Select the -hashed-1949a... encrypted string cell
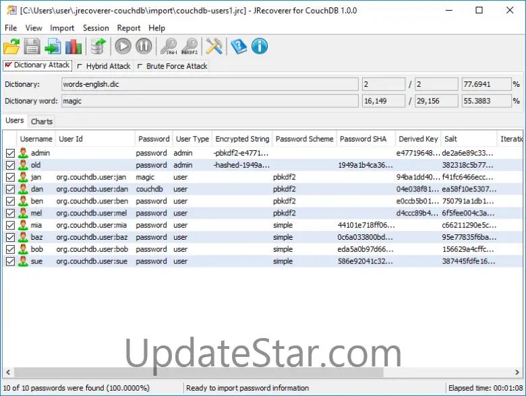The width and height of the screenshot is (526, 396). point(241,165)
